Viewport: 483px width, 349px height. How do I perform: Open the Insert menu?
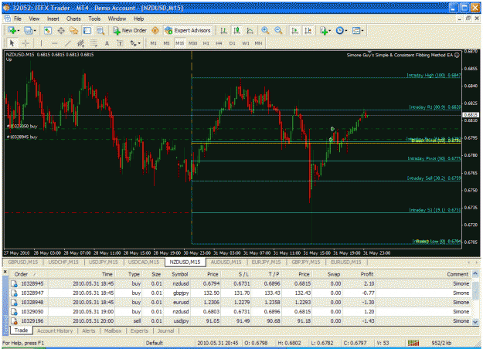click(x=53, y=19)
